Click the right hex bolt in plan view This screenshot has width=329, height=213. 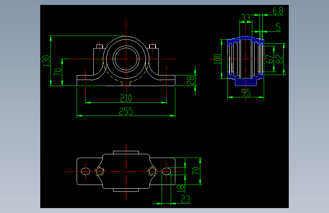[x=153, y=171]
